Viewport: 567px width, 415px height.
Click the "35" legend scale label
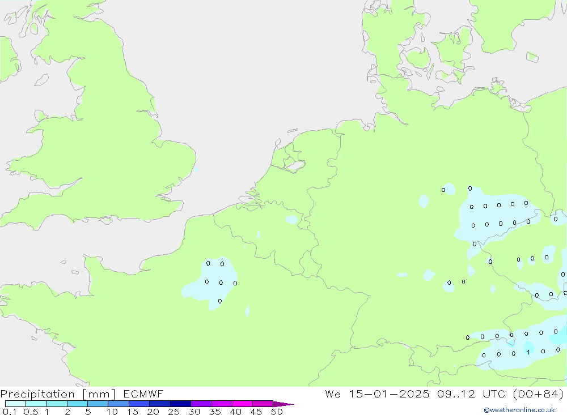coord(215,412)
